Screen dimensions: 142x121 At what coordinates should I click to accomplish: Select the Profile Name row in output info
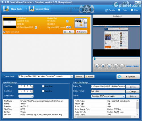coord(105,101)
